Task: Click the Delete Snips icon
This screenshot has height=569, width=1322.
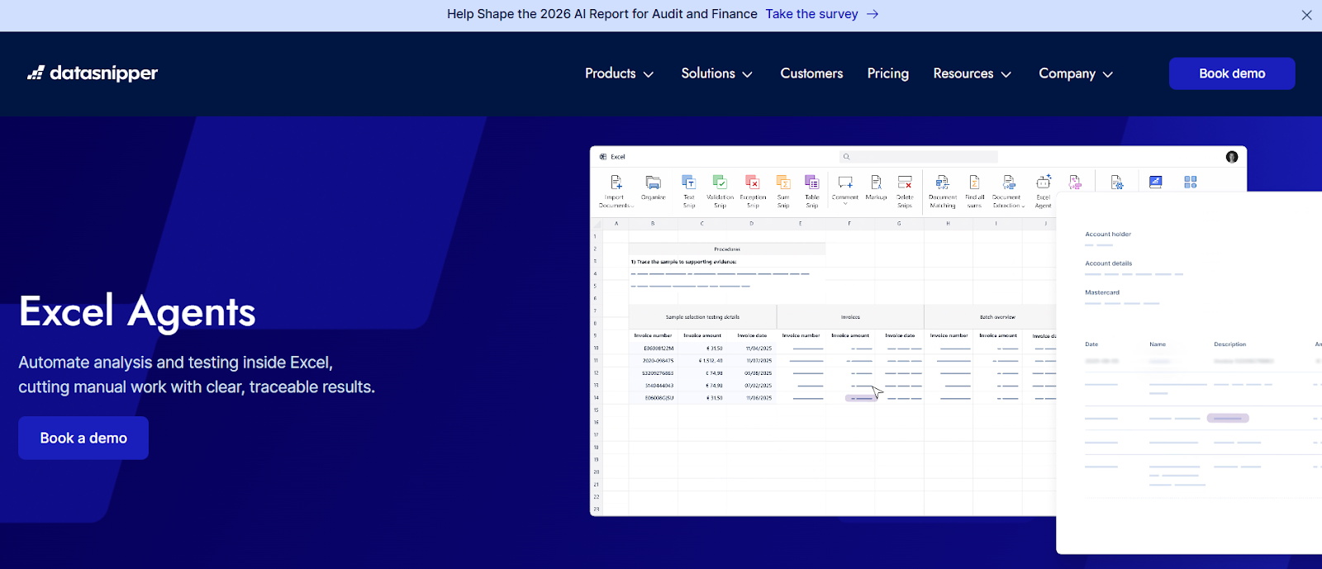Action: tap(905, 182)
